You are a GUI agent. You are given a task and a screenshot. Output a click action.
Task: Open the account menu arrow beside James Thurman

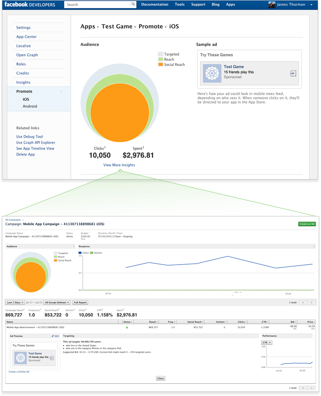[x=311, y=5]
